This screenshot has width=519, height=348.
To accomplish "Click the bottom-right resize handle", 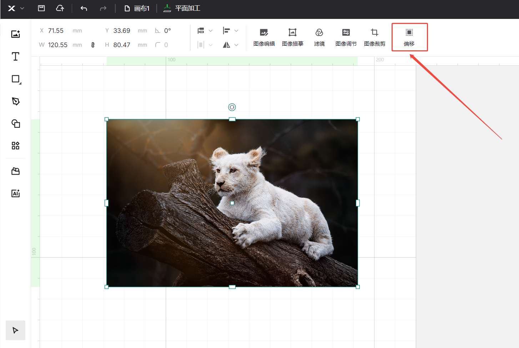I will 358,287.
